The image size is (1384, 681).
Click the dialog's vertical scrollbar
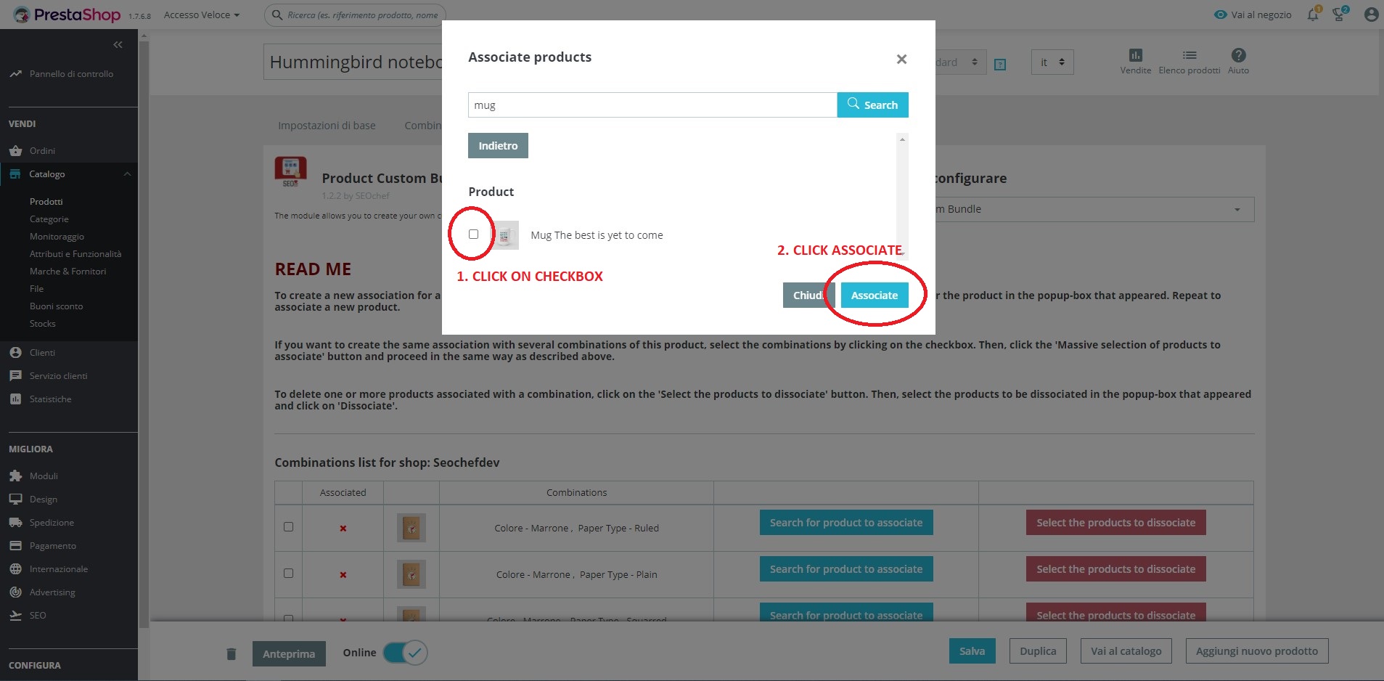tap(902, 196)
